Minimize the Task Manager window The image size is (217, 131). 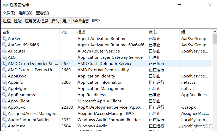pos(179,5)
